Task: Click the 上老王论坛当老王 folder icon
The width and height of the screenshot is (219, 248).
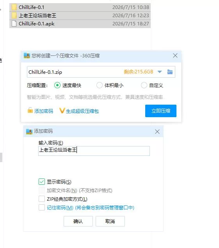Action: tap(14, 15)
